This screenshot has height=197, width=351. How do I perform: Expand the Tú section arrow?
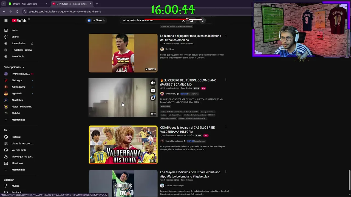pos(9,131)
